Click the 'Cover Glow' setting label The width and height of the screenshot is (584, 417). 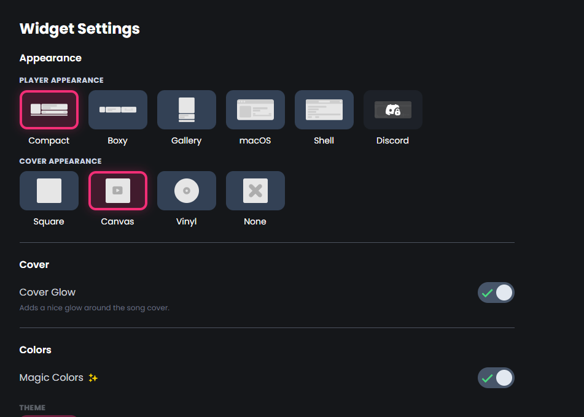(x=47, y=292)
